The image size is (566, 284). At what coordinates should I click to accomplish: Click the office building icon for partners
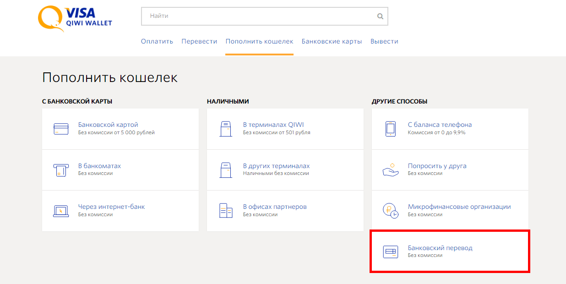coord(226,211)
